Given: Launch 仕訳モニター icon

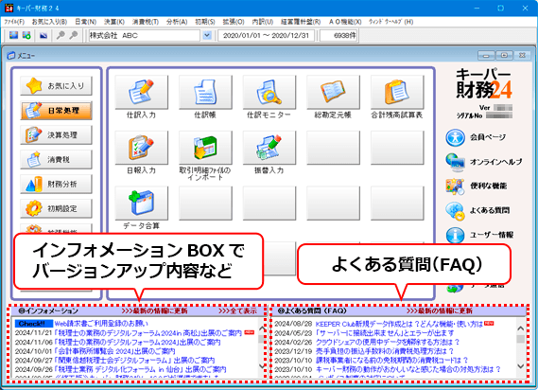Looking at the screenshot, I should pos(269,92).
